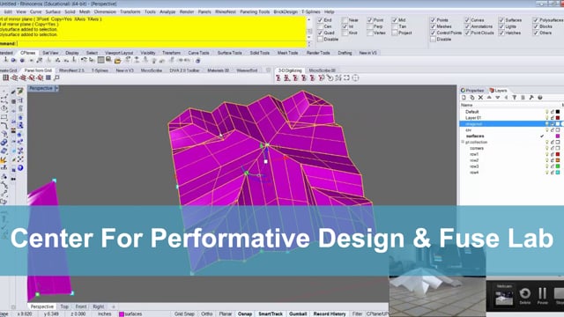564x317 pixels.
Task: Click the gray square icon in CPlanes toolbar
Action: (100, 61)
